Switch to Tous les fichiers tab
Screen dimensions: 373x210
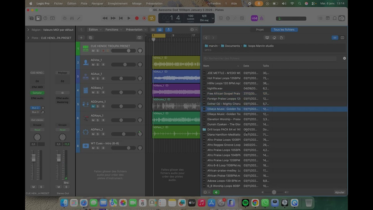tap(284, 29)
